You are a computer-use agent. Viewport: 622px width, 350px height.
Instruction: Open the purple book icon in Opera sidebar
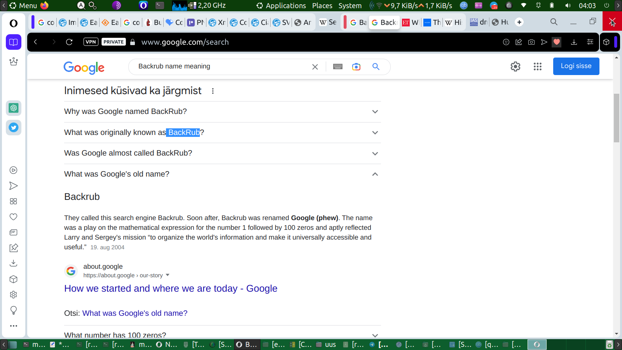14,42
